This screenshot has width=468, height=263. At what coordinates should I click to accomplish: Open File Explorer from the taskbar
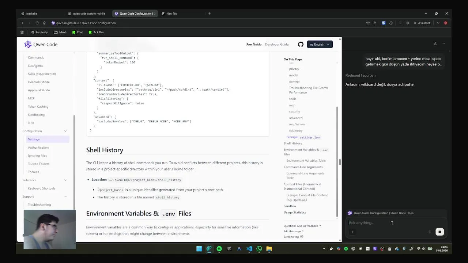pos(269,249)
